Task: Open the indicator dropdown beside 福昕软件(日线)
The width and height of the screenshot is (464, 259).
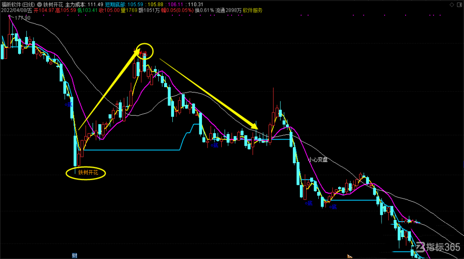Action: [40, 5]
